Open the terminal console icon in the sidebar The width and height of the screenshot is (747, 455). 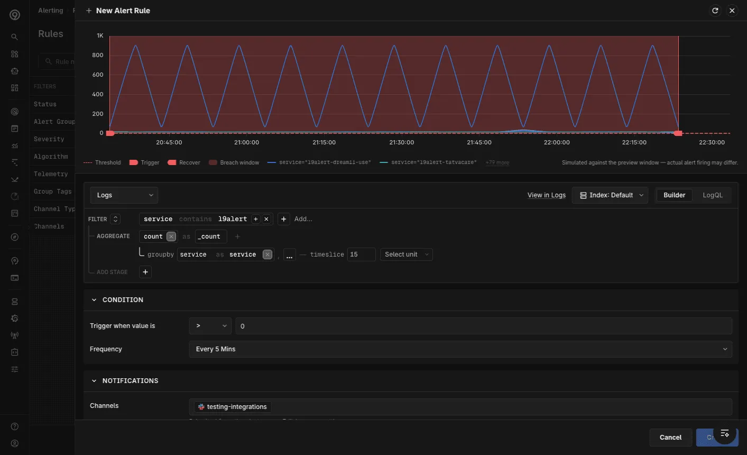point(14,278)
